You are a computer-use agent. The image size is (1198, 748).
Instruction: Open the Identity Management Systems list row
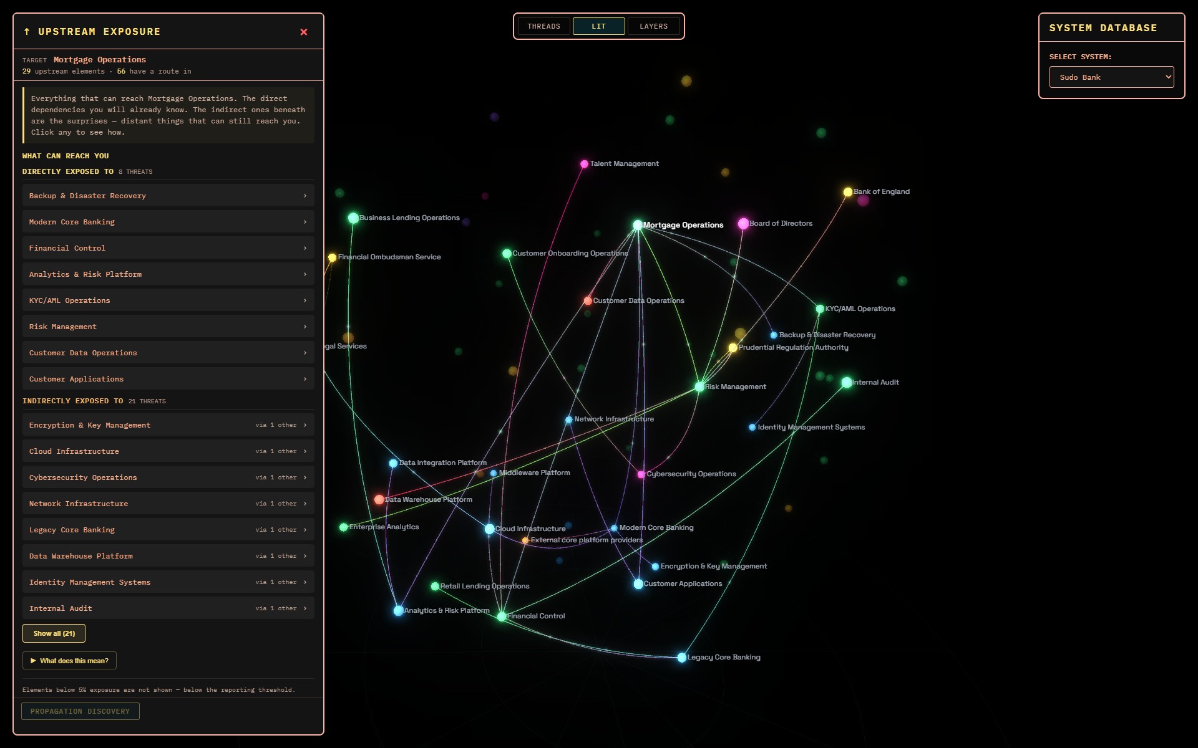168,582
